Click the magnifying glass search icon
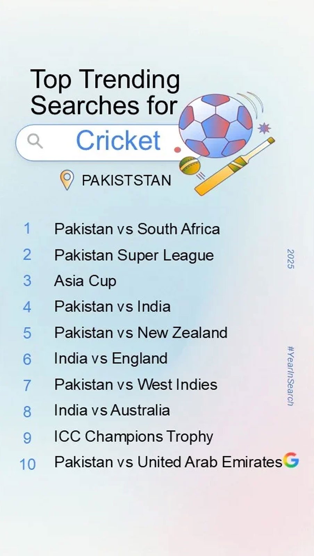The height and width of the screenshot is (556, 314). [35, 141]
